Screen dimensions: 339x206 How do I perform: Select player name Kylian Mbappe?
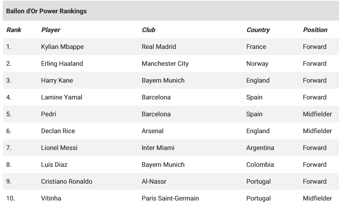[62, 47]
